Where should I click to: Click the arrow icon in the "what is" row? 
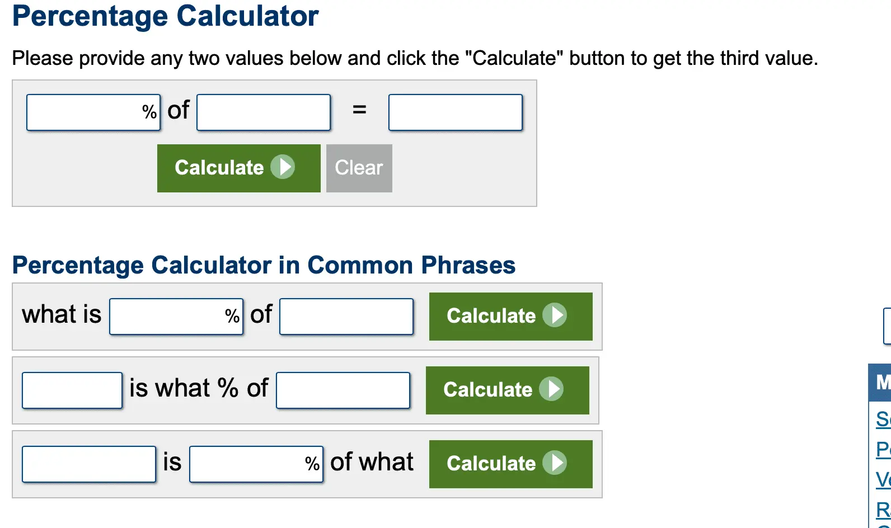[x=555, y=315]
